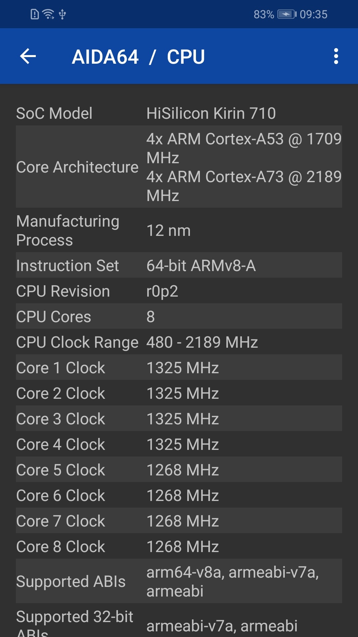The image size is (358, 637).
Task: Tap the Core 1 Clock entry
Action: pyautogui.click(x=60, y=368)
